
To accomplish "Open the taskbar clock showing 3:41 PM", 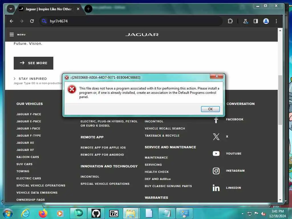I will click(x=277, y=213).
